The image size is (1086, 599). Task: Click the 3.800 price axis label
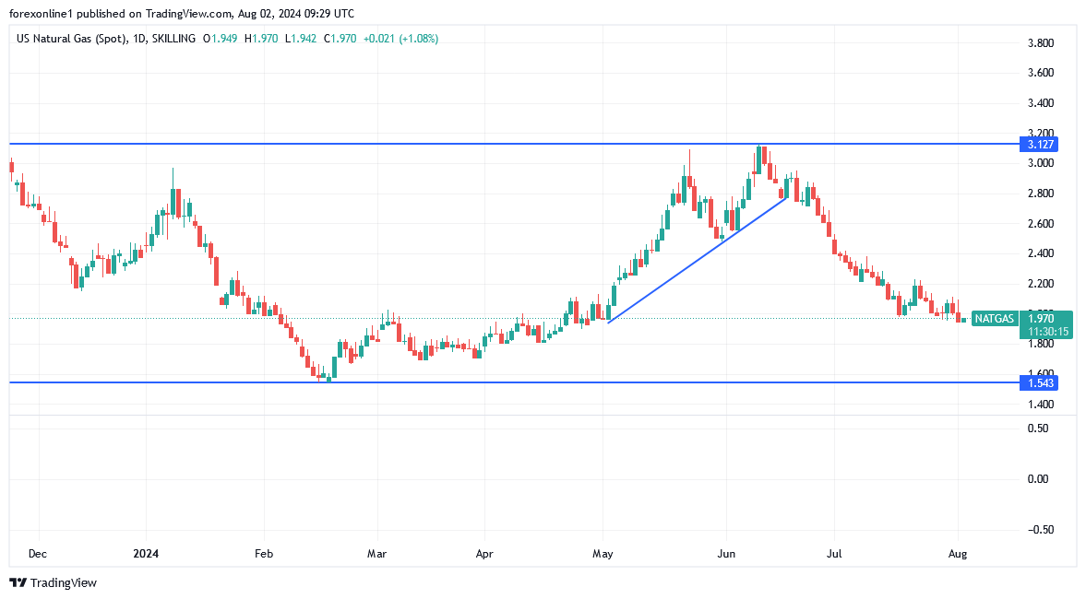(1041, 43)
